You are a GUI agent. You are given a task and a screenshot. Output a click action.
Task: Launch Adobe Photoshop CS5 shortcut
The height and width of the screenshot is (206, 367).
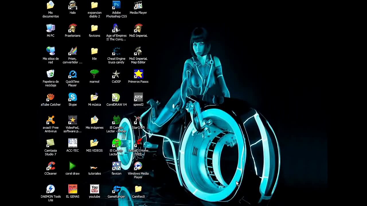(116, 5)
